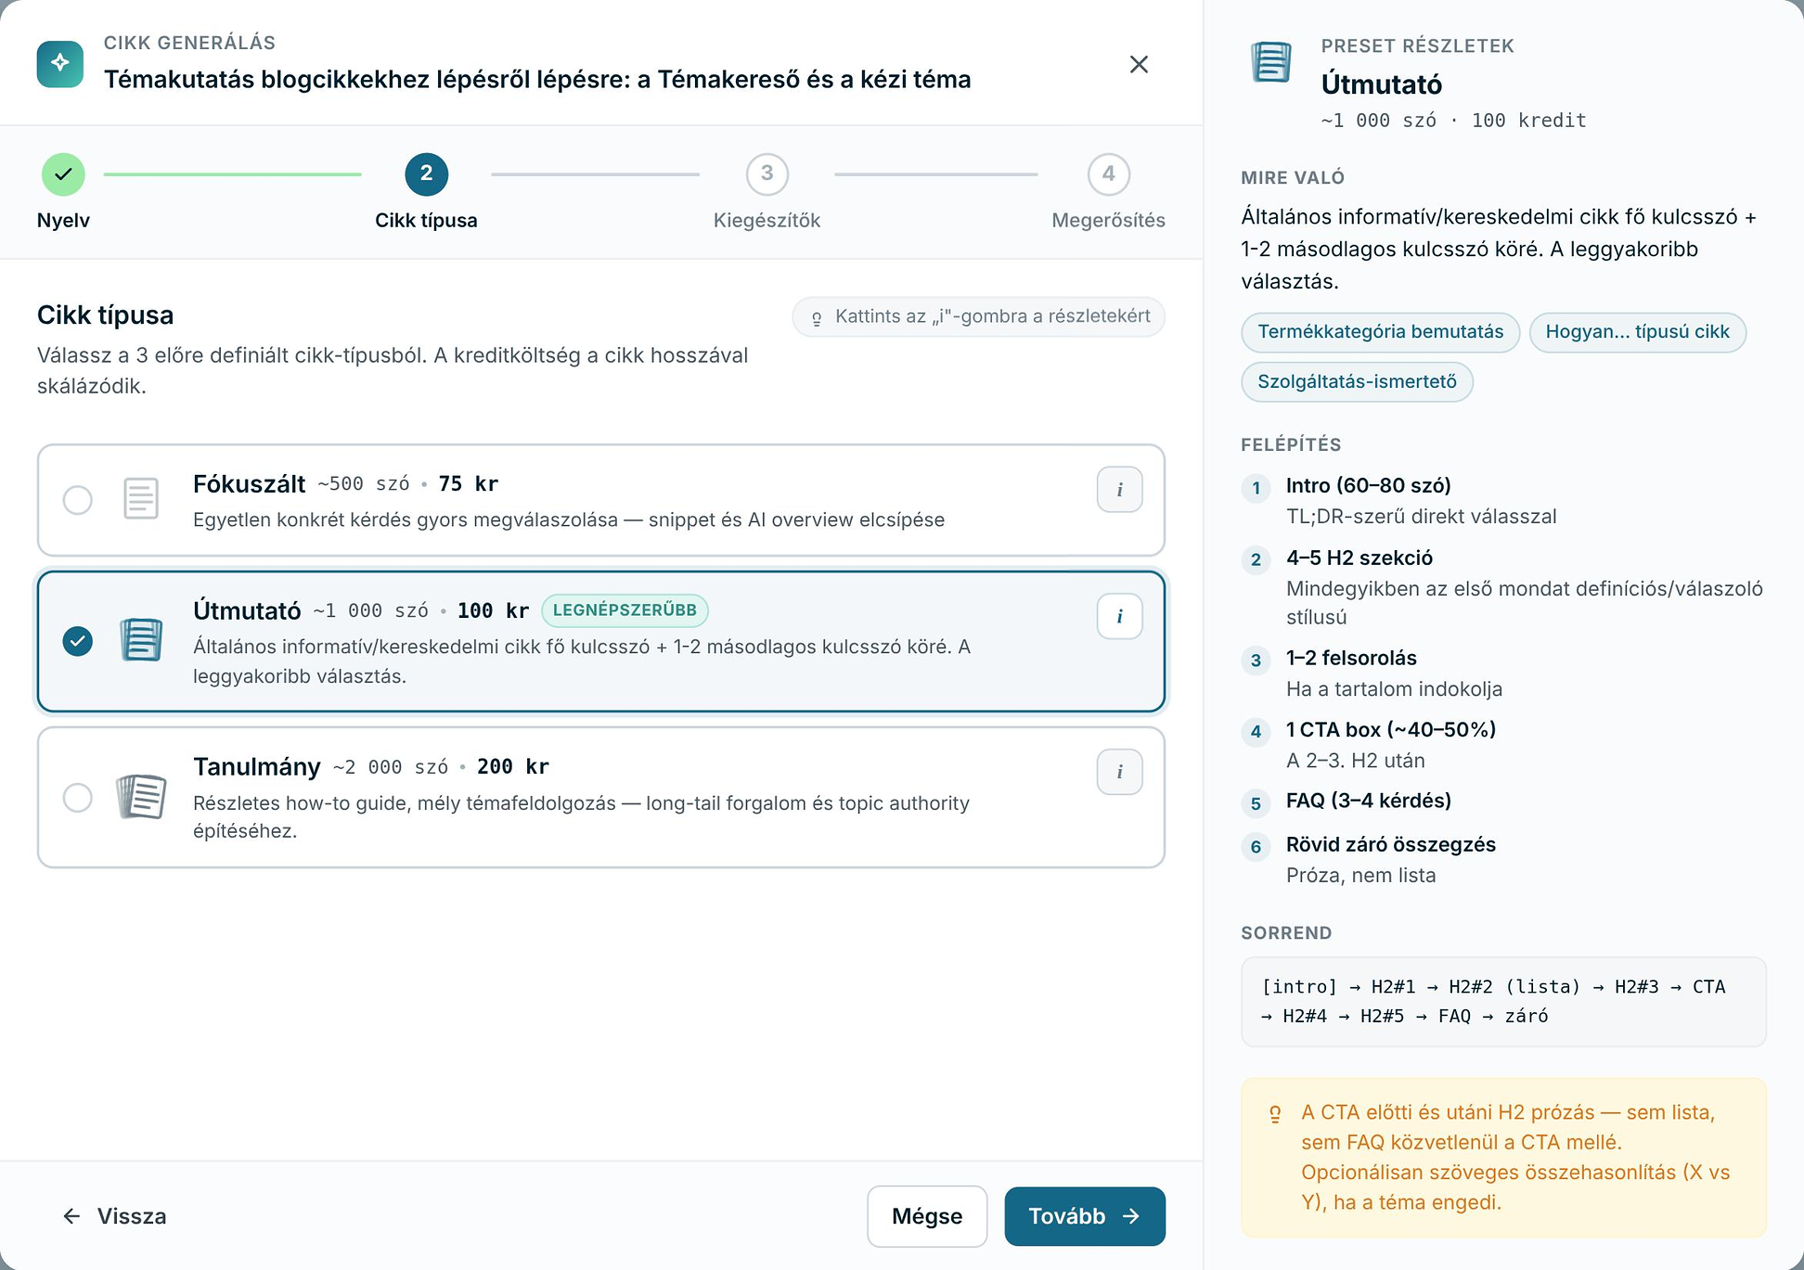This screenshot has width=1804, height=1270.
Task: Click 'FAQ (3–4 kérdés)' structure item
Action: [x=1368, y=801]
